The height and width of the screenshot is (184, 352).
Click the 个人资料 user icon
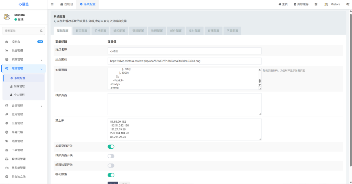click(11, 95)
